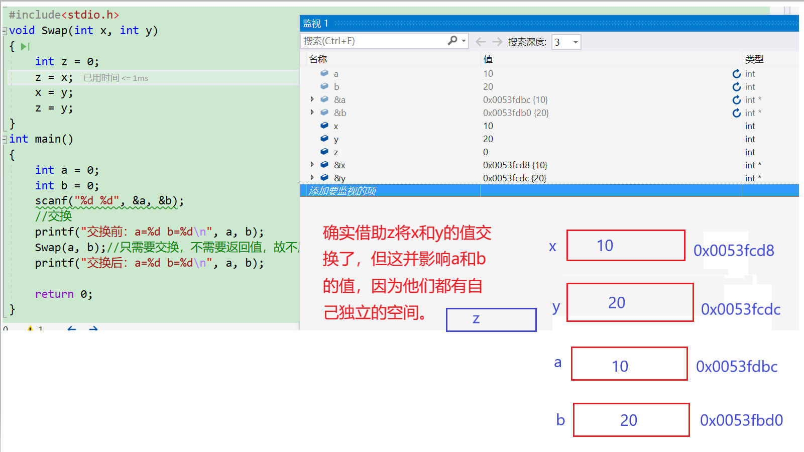This screenshot has height=452, width=804.
Task: Expand the &x watch entry
Action: (x=312, y=165)
